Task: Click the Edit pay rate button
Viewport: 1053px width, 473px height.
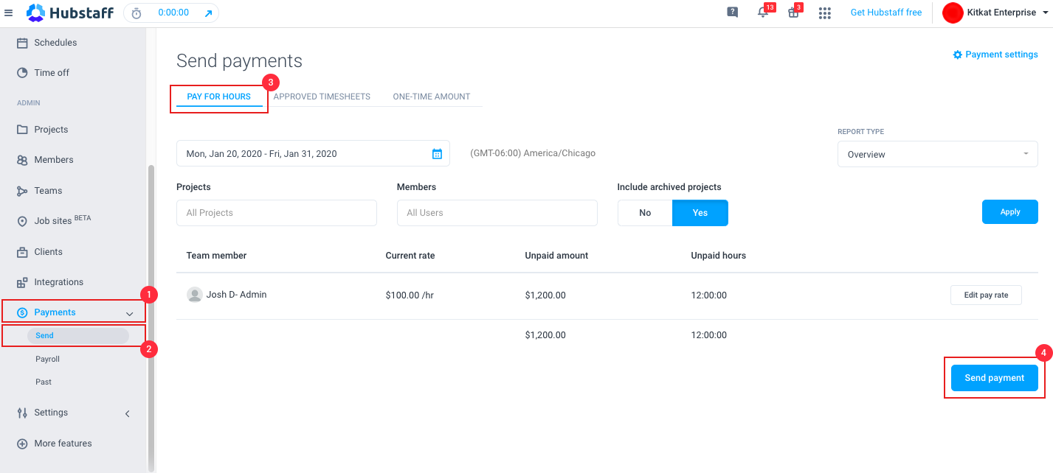Action: [x=986, y=295]
